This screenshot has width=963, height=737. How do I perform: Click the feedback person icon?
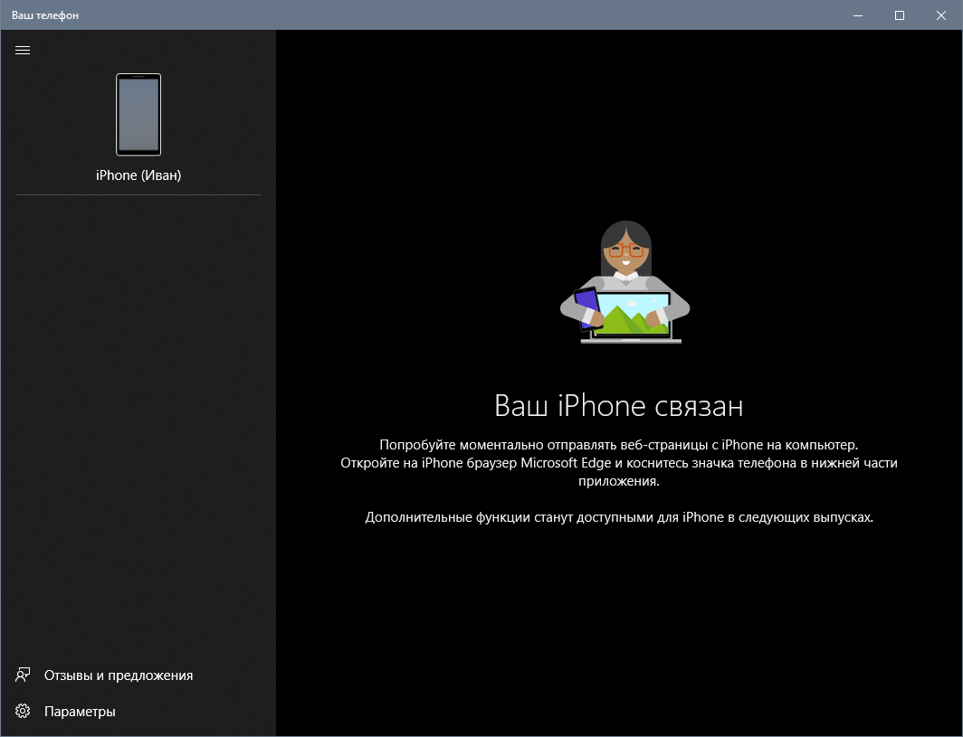[23, 675]
